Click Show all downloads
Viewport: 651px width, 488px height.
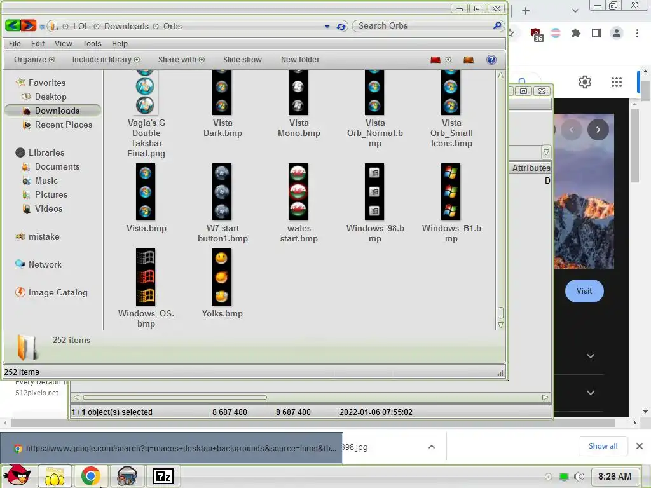click(603, 446)
